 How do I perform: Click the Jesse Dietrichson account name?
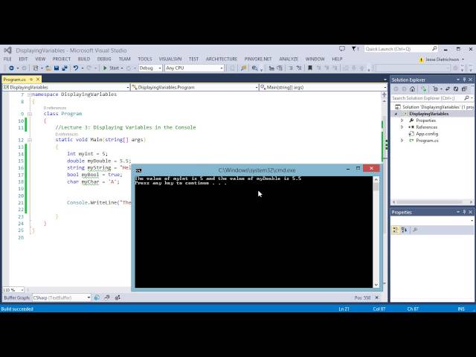442,59
